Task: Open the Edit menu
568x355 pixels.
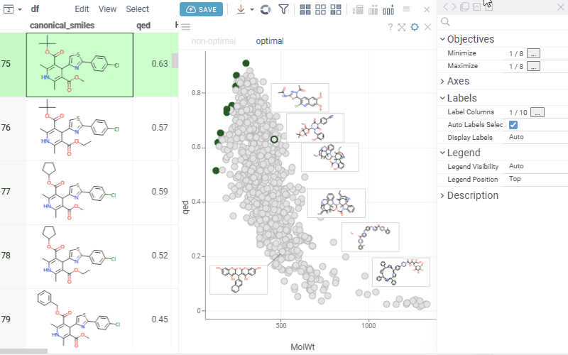Action: tap(82, 9)
